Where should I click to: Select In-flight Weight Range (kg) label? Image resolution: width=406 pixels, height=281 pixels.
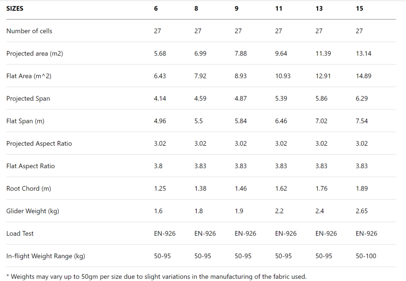coord(46,256)
